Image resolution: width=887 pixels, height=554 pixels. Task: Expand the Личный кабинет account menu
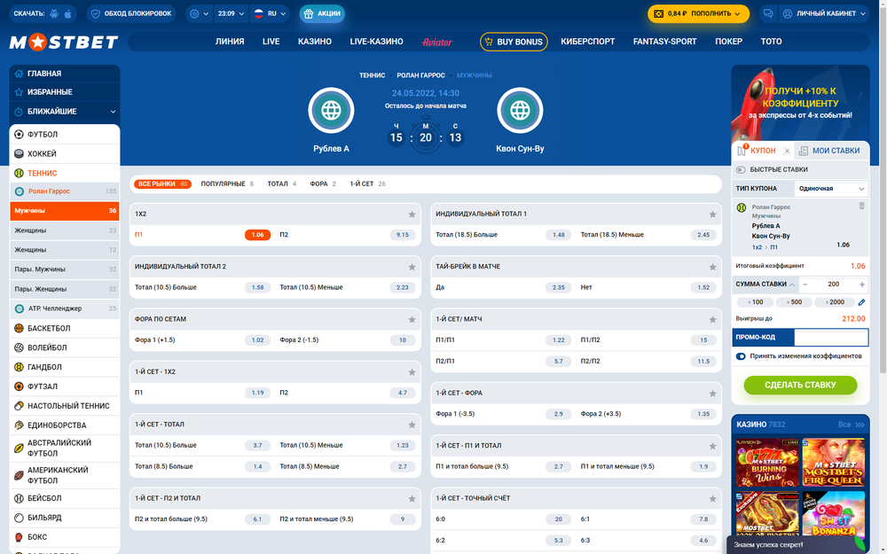click(824, 13)
